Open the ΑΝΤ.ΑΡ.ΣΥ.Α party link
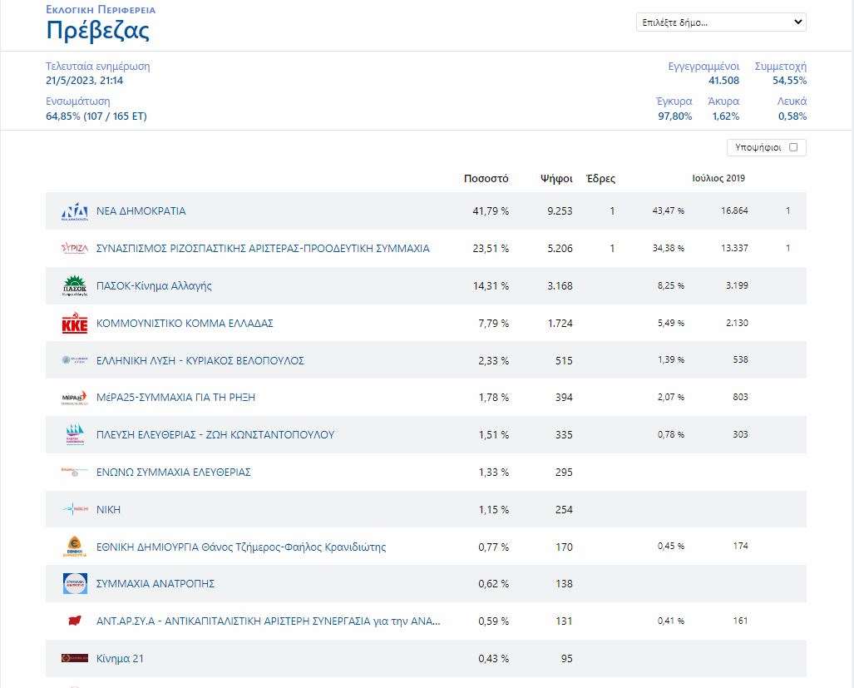 click(x=269, y=621)
